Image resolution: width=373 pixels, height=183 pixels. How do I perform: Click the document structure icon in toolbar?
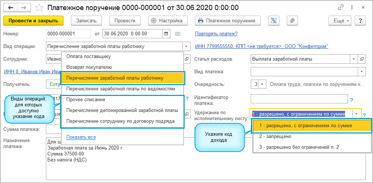pos(275,21)
